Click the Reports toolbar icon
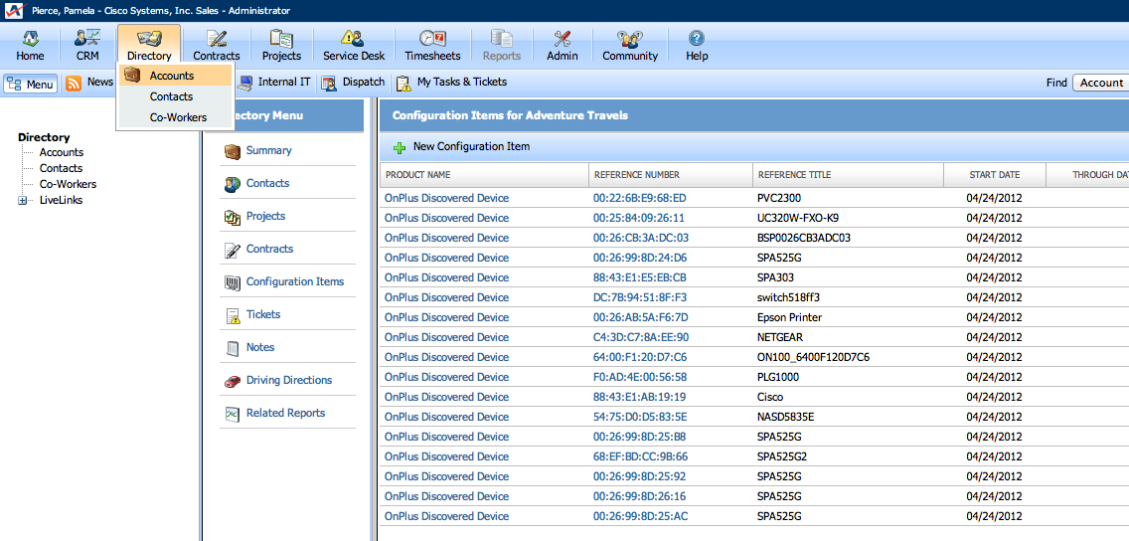This screenshot has width=1129, height=541. tap(501, 39)
